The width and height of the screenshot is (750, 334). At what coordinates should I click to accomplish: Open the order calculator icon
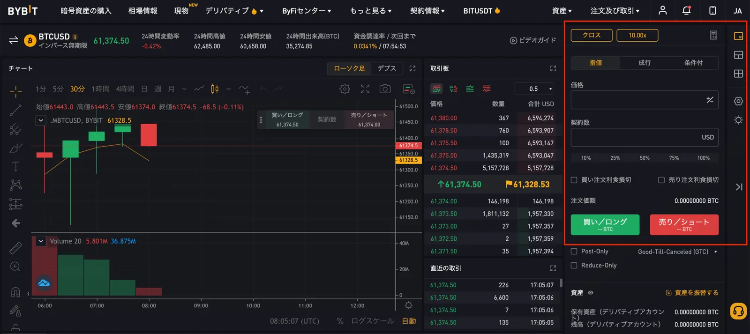pos(713,35)
